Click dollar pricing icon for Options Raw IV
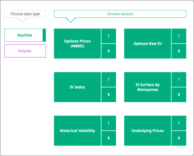The height and width of the screenshot is (156, 194). click(x=179, y=51)
